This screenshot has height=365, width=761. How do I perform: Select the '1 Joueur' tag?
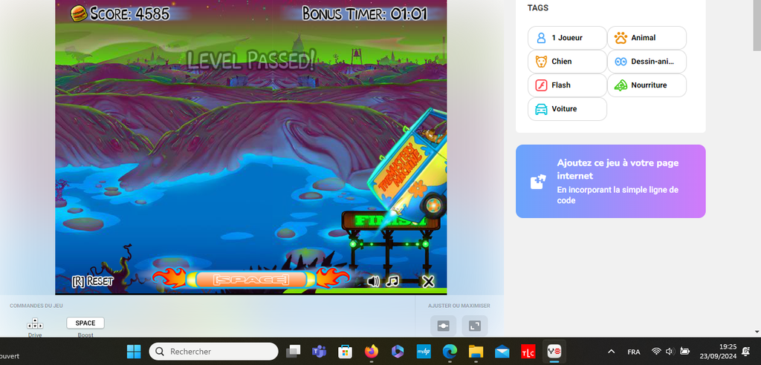(567, 38)
